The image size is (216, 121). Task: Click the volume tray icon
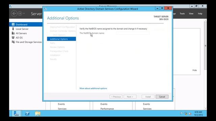click(190, 114)
